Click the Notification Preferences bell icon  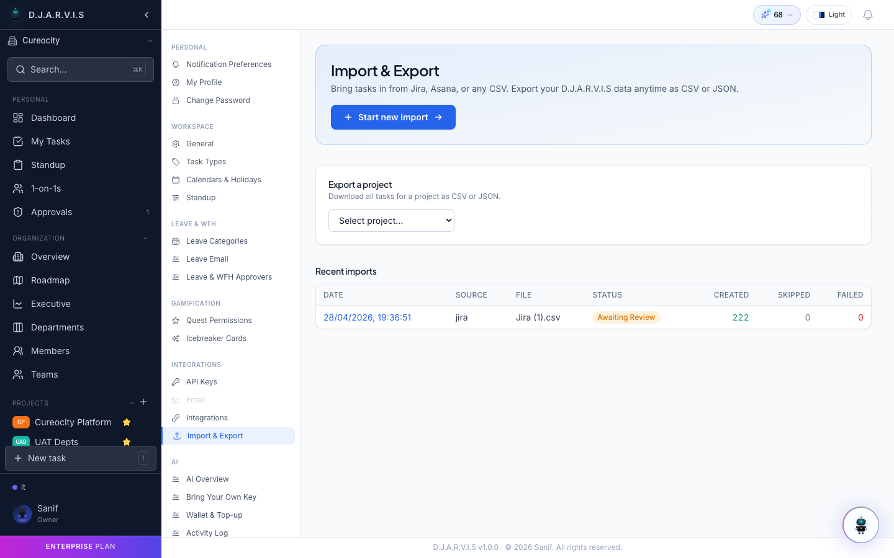pos(176,64)
